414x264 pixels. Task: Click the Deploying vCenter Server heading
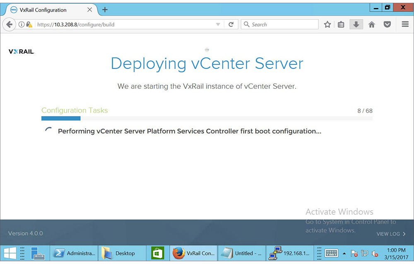(x=207, y=64)
